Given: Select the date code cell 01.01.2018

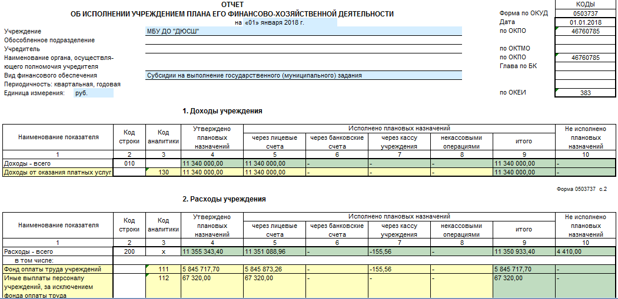Looking at the screenshot, I should coord(585,22).
